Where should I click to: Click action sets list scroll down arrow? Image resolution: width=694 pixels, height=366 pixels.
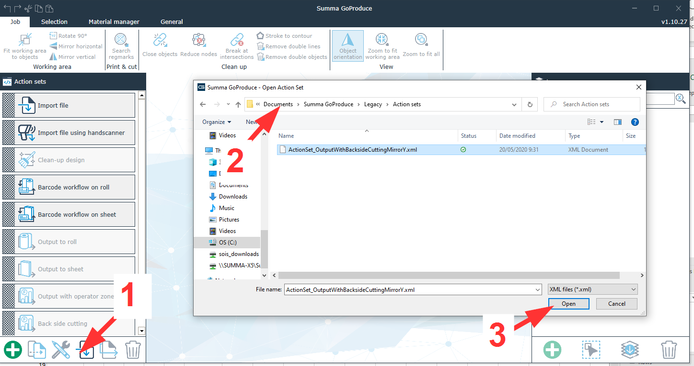[141, 331]
